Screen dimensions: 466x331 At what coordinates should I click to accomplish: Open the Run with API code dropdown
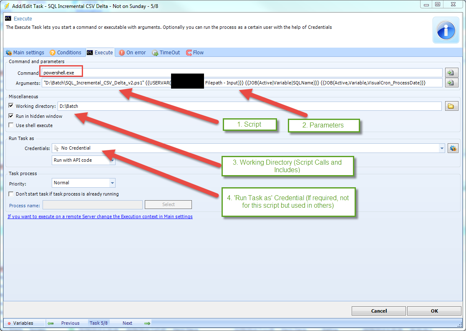coord(112,160)
